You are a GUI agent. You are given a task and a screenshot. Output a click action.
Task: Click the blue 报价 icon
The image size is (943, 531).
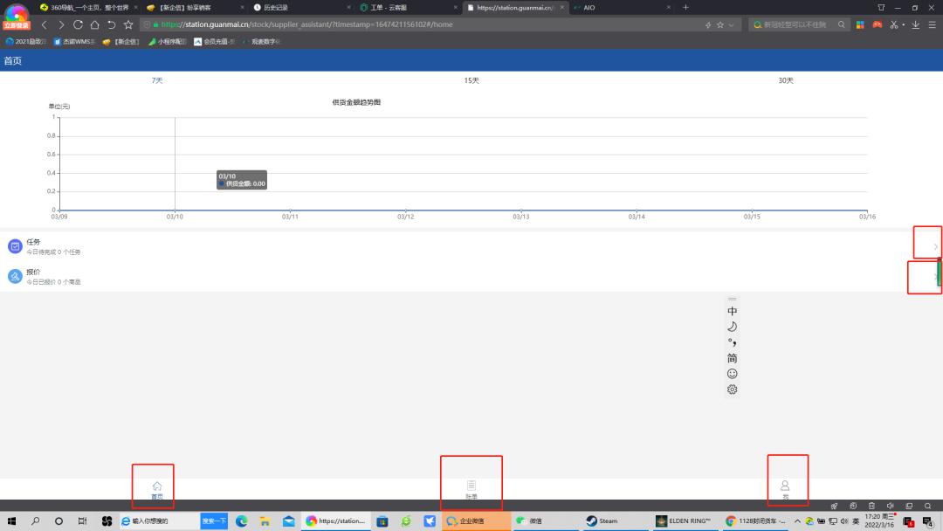(x=15, y=276)
